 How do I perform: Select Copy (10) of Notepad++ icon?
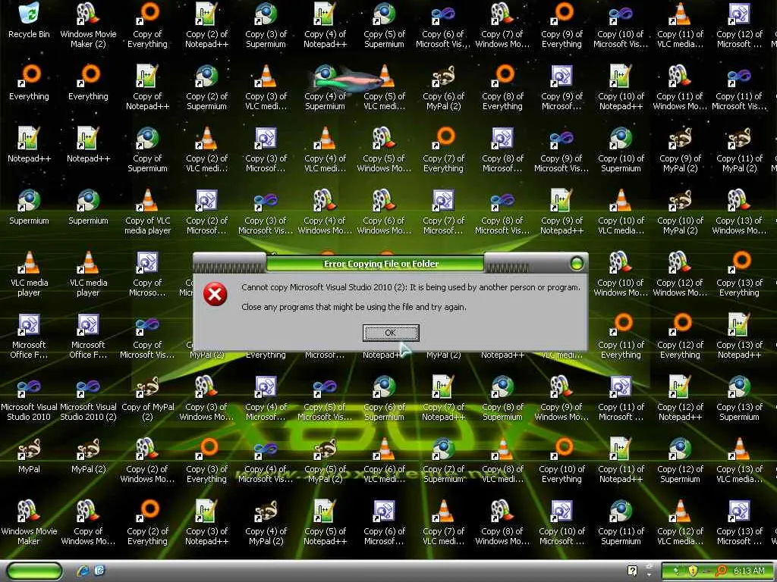tap(621, 88)
